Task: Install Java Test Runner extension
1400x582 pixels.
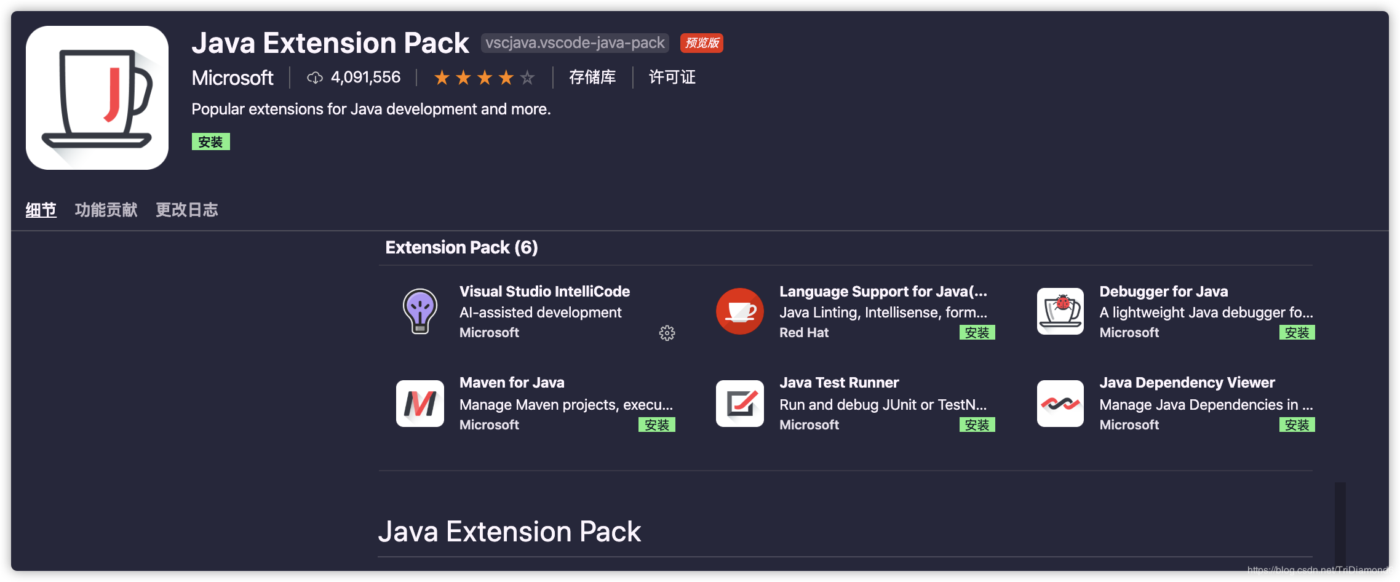Action: [x=977, y=425]
